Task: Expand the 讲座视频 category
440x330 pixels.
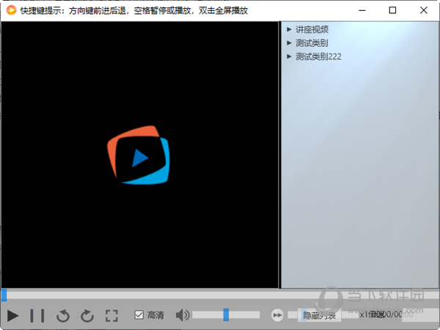Action: [289, 30]
